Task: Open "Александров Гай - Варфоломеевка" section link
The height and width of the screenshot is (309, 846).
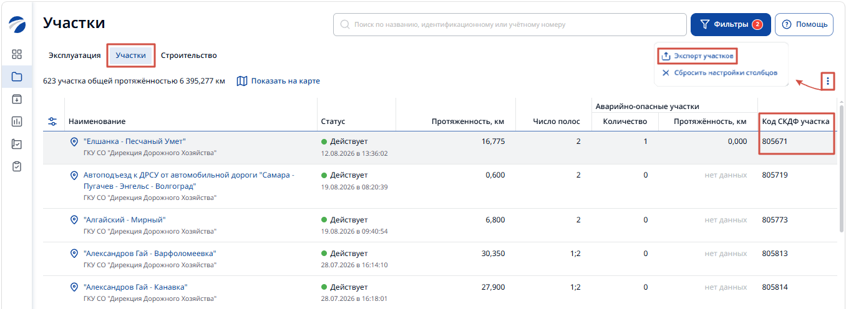Action: [150, 254]
